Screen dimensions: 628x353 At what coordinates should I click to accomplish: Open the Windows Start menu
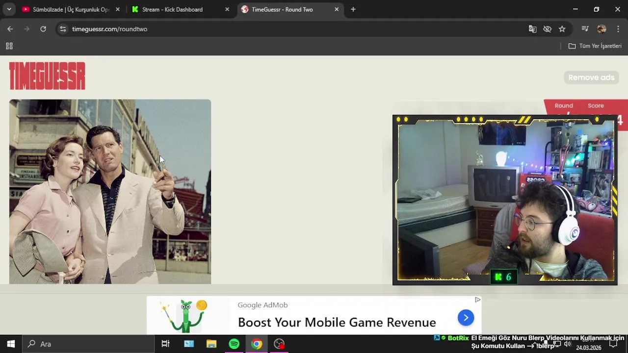(x=11, y=344)
